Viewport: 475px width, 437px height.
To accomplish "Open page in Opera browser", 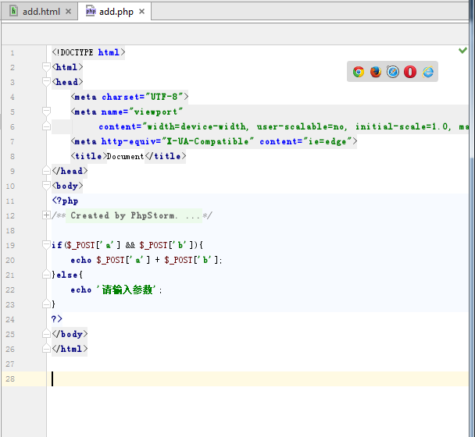I will coord(410,72).
